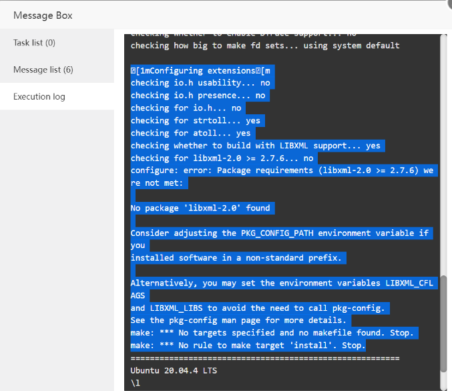Click the Message Box title text

[x=43, y=15]
